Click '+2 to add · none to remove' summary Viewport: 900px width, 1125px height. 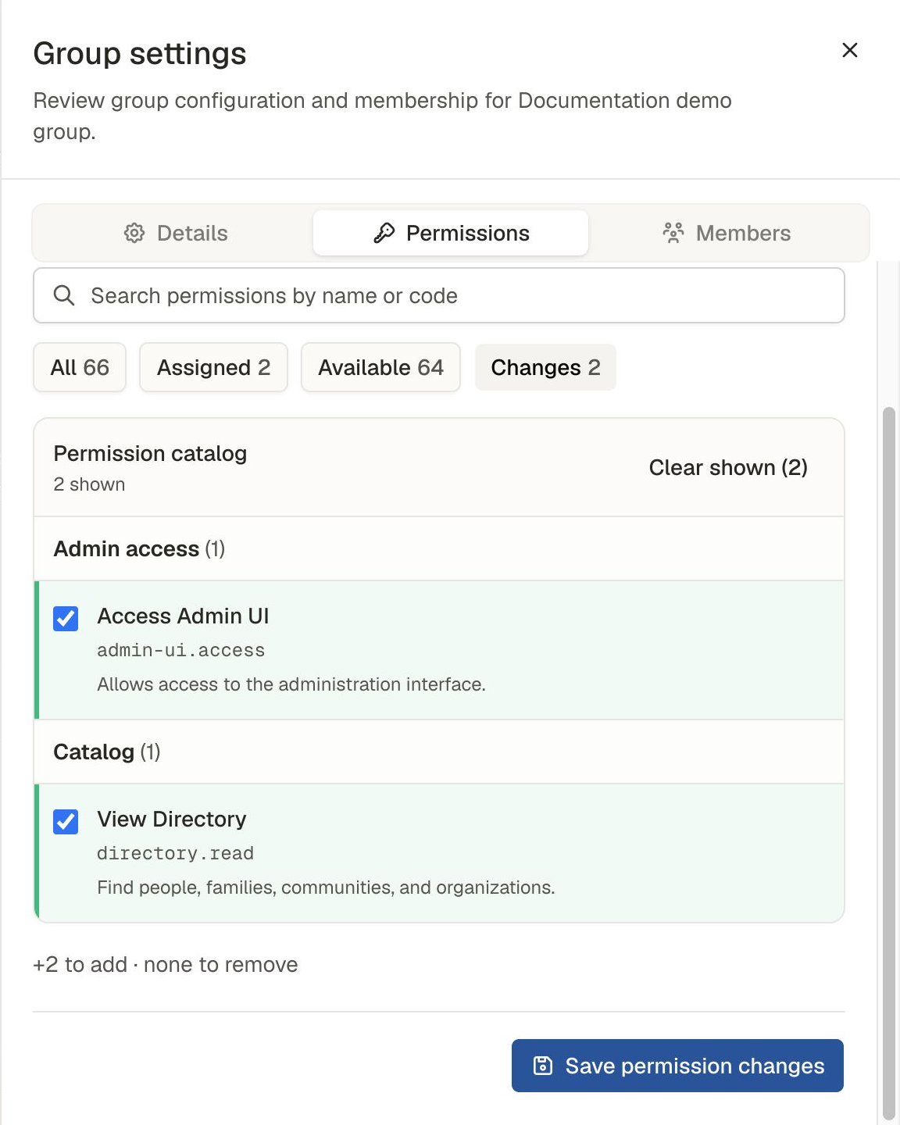(166, 964)
